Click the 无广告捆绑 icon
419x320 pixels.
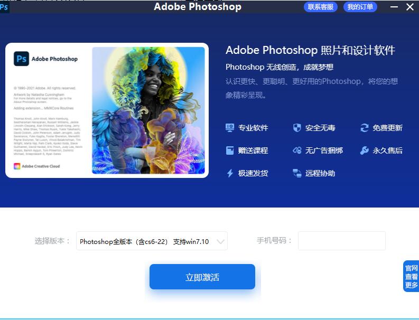tap(297, 150)
